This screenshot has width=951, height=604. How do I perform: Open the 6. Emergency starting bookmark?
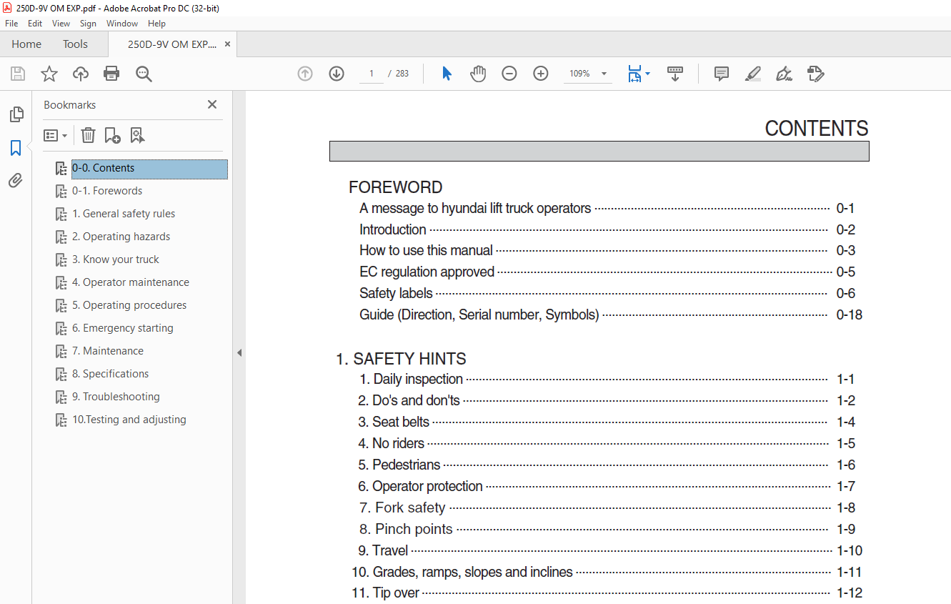click(123, 328)
